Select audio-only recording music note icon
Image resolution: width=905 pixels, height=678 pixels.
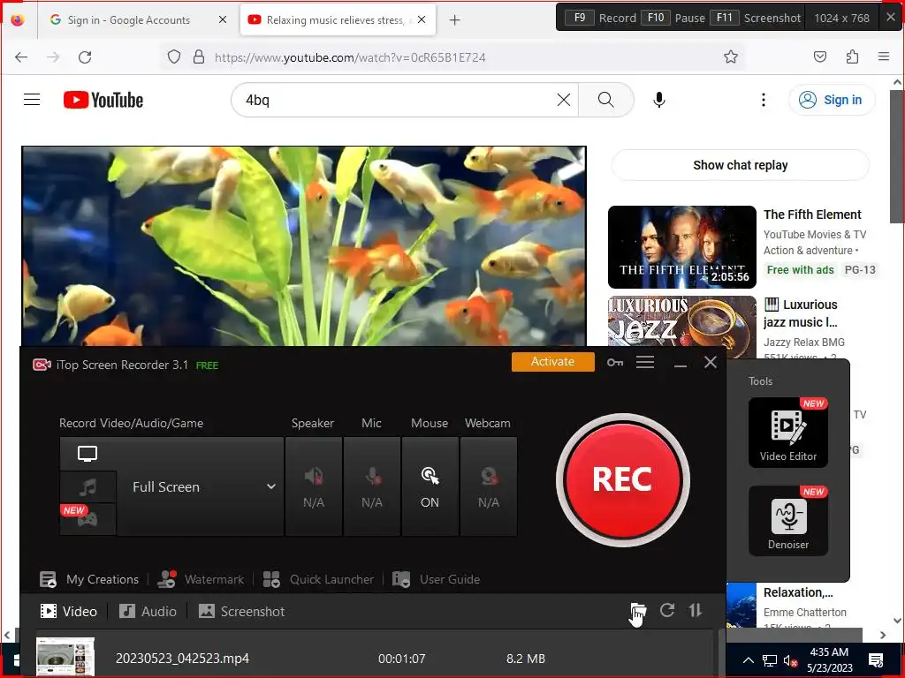coord(87,487)
